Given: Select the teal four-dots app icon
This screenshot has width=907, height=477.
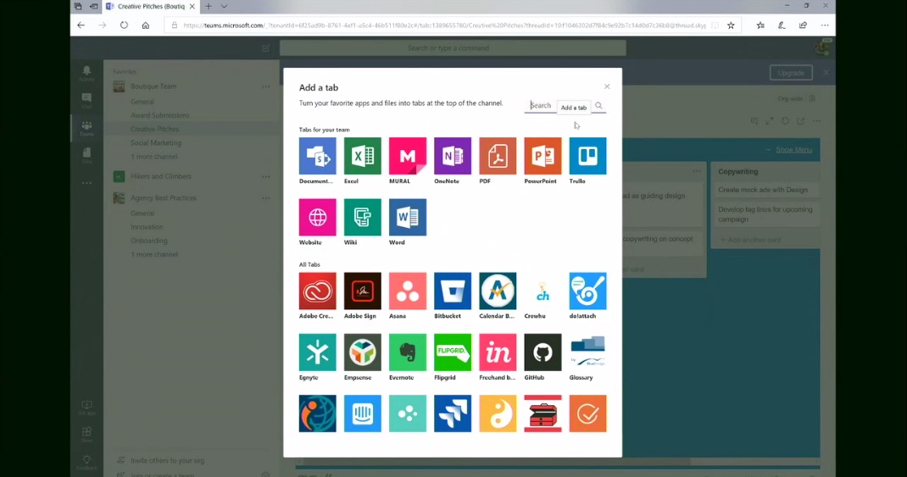Looking at the screenshot, I should [x=407, y=413].
